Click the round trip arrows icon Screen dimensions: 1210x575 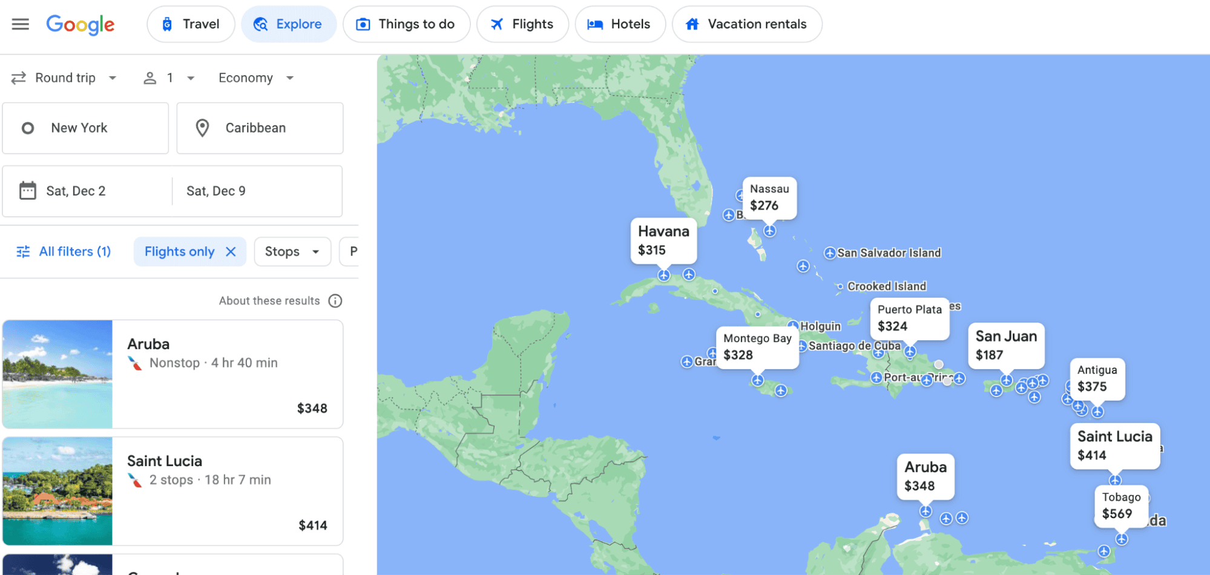[x=19, y=78]
